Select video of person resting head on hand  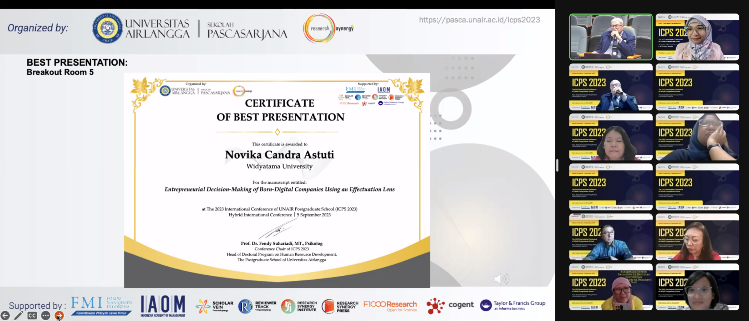point(697,137)
